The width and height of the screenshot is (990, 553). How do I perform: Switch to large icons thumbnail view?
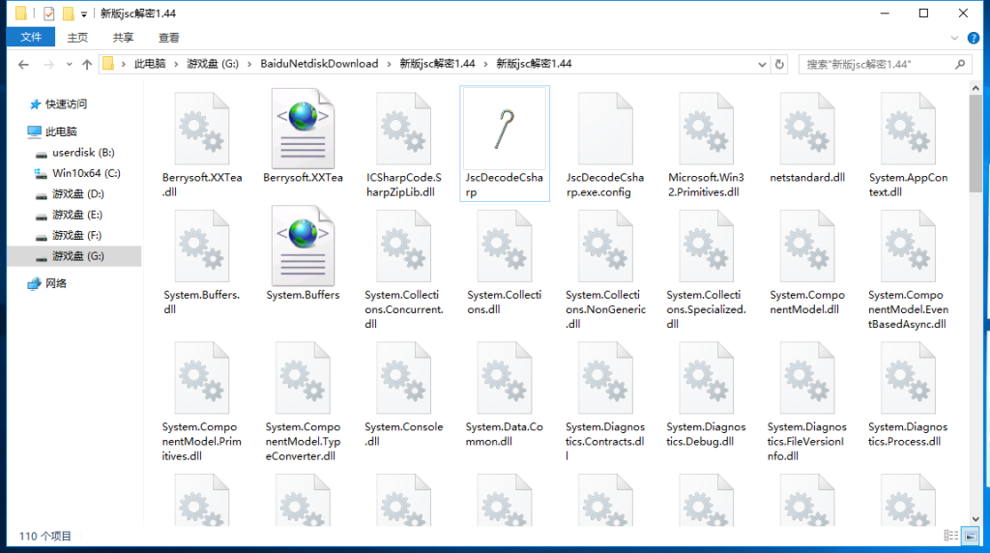pos(969,536)
